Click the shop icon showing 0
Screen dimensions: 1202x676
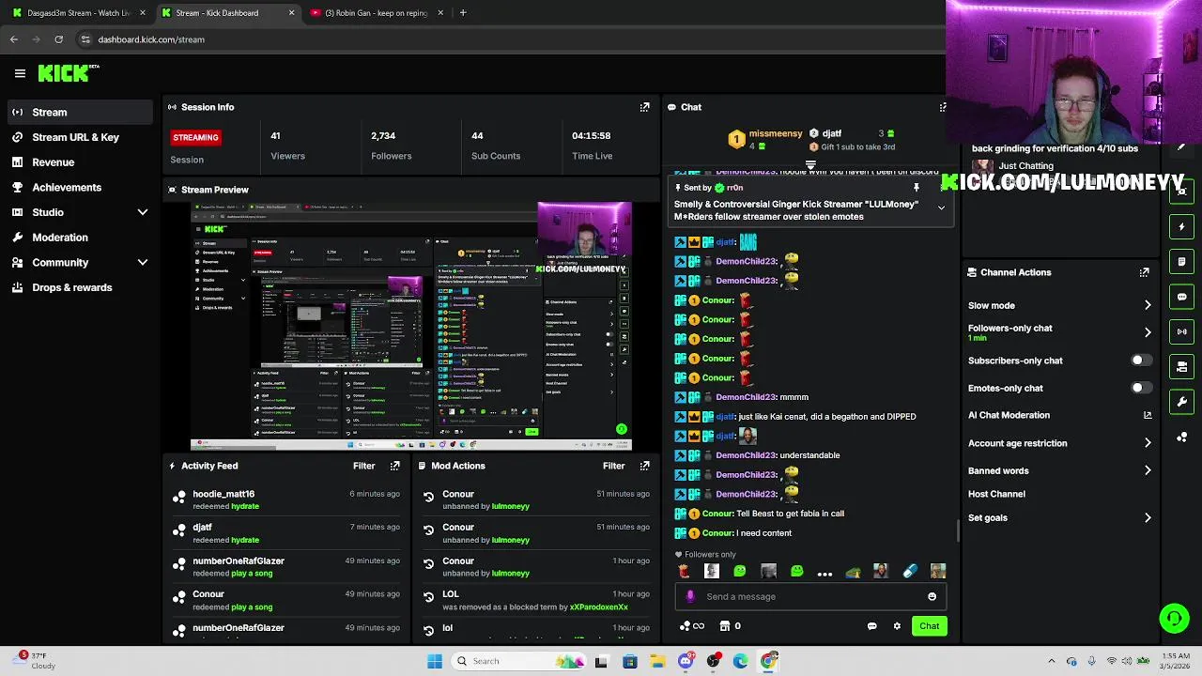730,626
